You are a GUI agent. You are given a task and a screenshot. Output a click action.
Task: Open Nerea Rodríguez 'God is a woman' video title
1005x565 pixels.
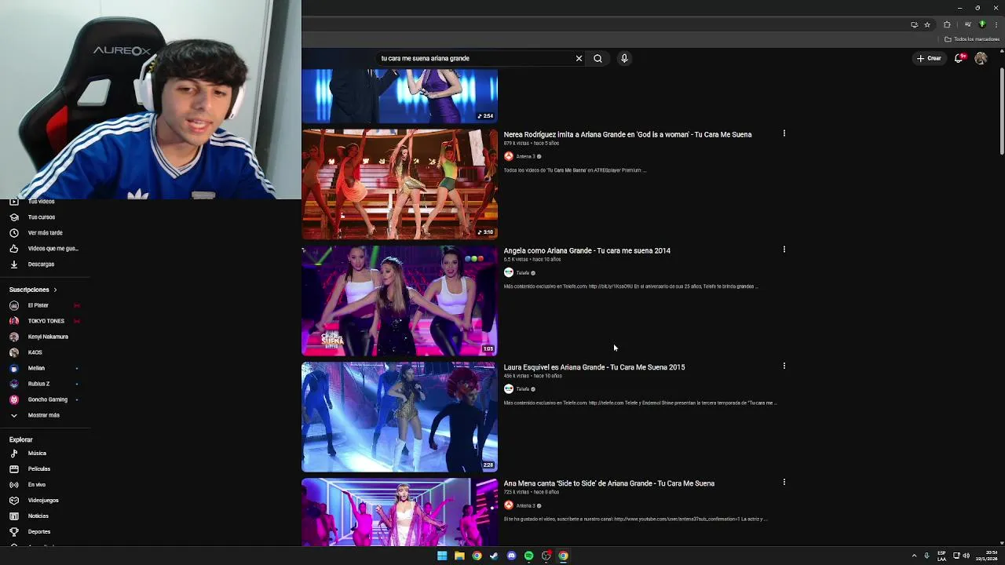point(627,134)
